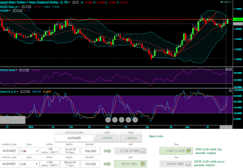
Task: Toggle visibility of the Vol (20) indicator
Action: pyautogui.click(x=15, y=10)
